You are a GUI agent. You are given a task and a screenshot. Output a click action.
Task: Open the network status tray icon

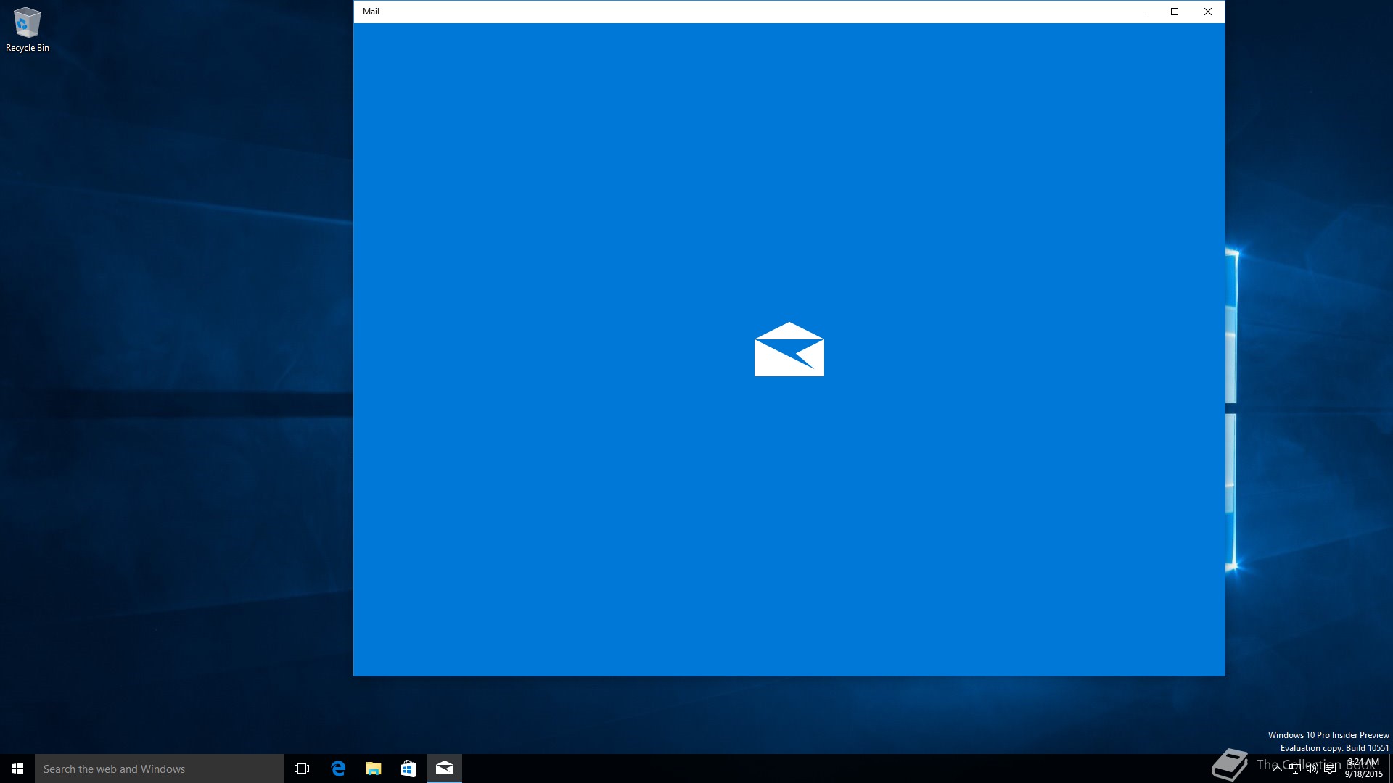[x=1294, y=768]
